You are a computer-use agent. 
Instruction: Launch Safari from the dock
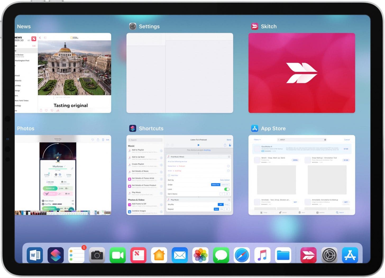[242, 255]
